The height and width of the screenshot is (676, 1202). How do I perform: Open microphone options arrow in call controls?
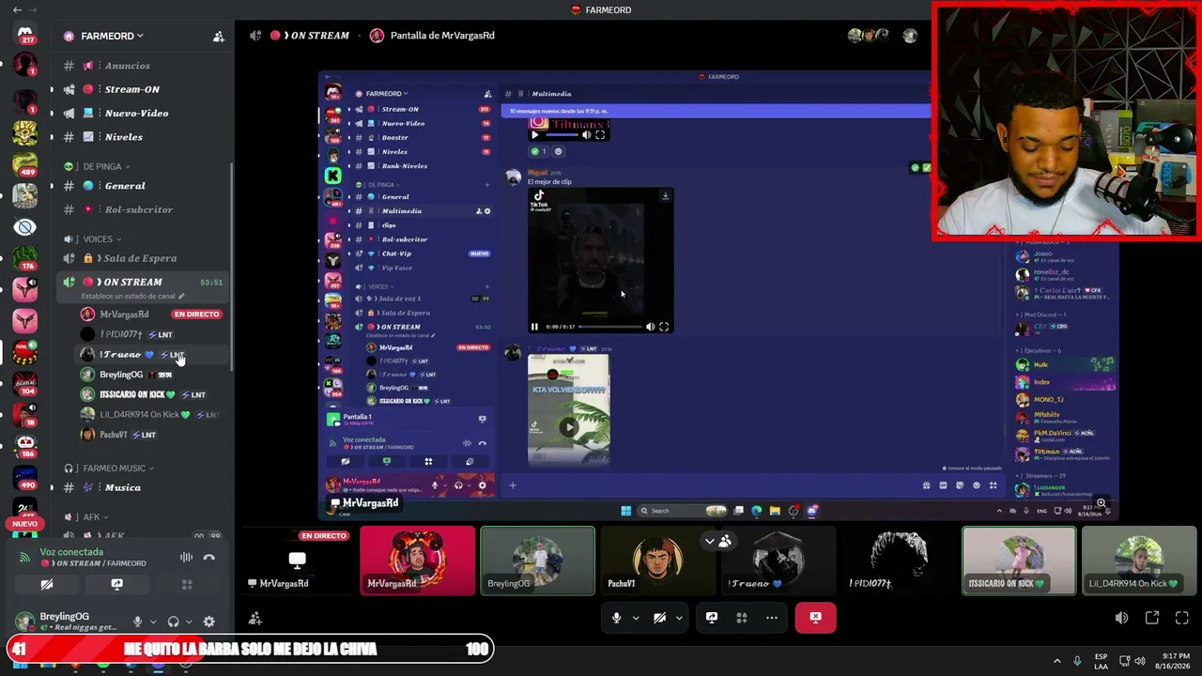tap(636, 618)
